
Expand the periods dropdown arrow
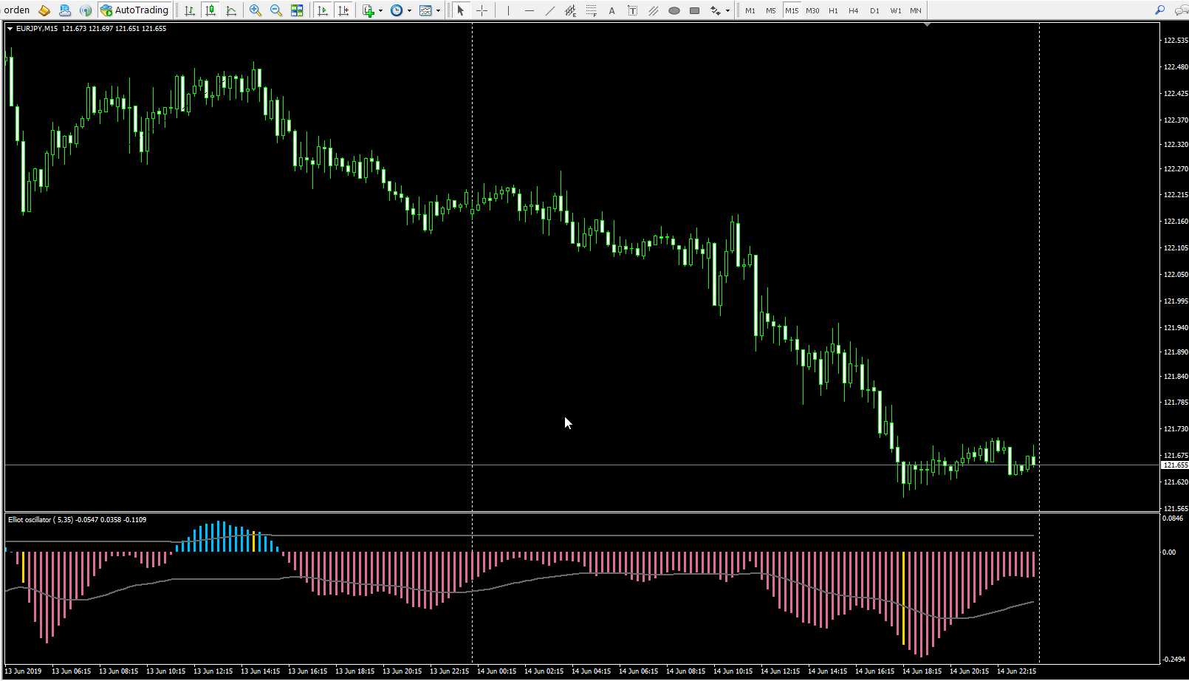point(409,10)
